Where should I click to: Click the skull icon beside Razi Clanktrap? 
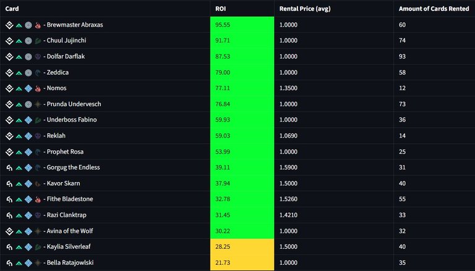point(38,215)
